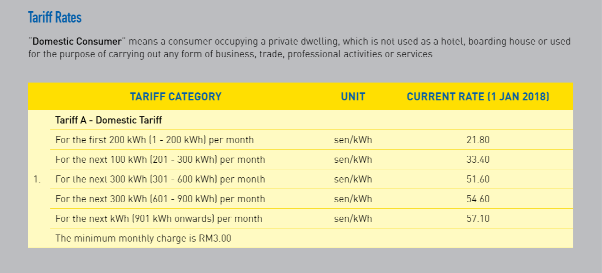The height and width of the screenshot is (273, 602).
Task: Click the minimum monthly charge RM3.00 row
Action: point(311,238)
